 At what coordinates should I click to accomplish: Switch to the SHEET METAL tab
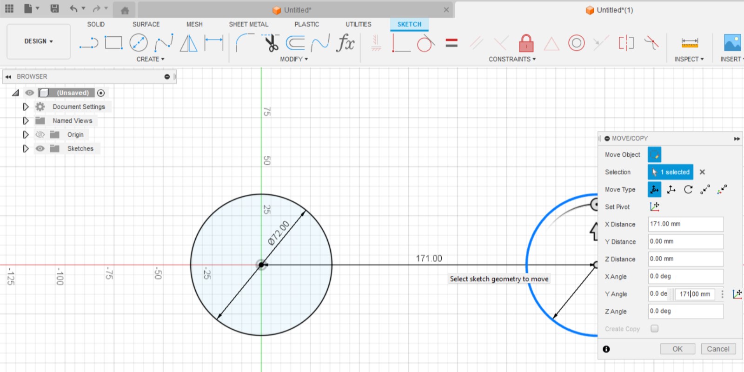click(248, 24)
